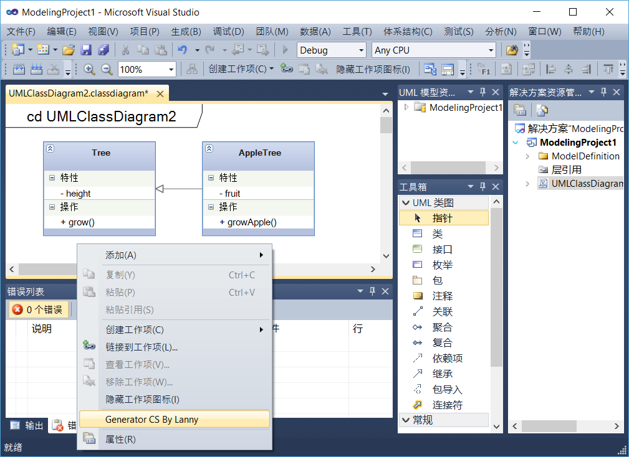Toggle auto-hide pin on the 工具箱 panel

coord(483,187)
